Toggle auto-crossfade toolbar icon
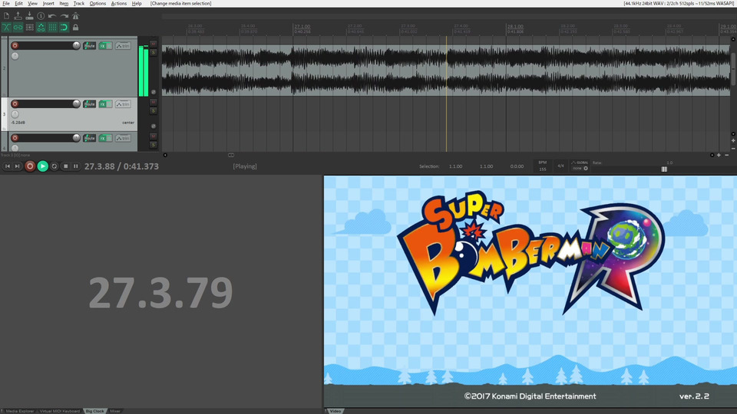The width and height of the screenshot is (737, 414). (6, 28)
